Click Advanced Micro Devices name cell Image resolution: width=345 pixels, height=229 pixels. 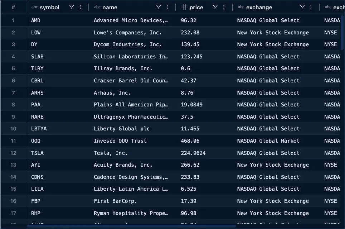point(132,20)
